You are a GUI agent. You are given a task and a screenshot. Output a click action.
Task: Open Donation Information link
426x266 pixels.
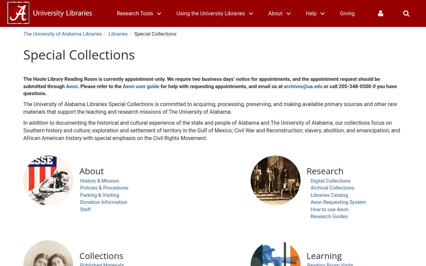click(x=104, y=202)
